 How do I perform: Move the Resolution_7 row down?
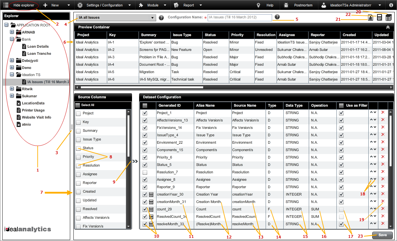click(x=375, y=172)
